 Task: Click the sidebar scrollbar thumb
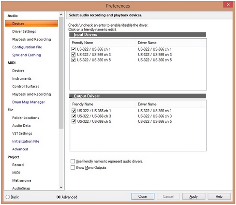click(x=61, y=73)
